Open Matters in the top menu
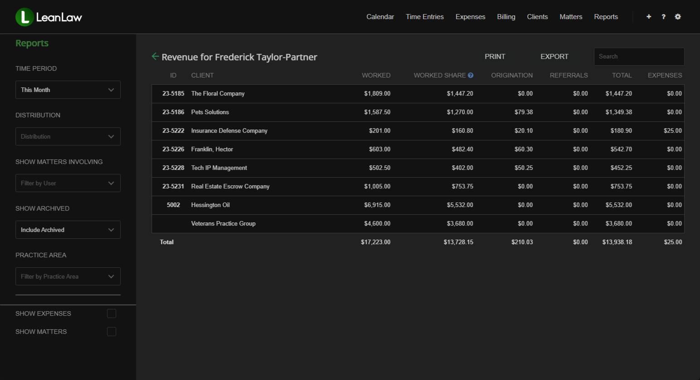The image size is (700, 380). point(571,17)
